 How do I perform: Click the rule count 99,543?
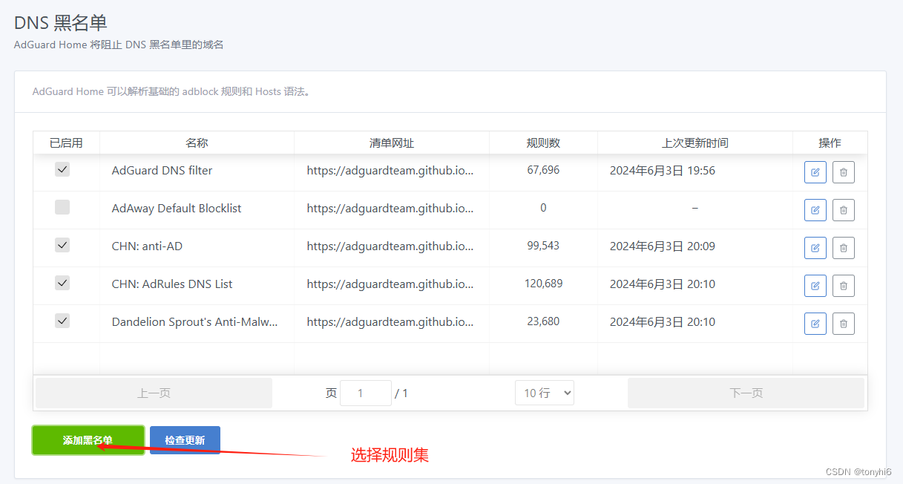coord(543,246)
